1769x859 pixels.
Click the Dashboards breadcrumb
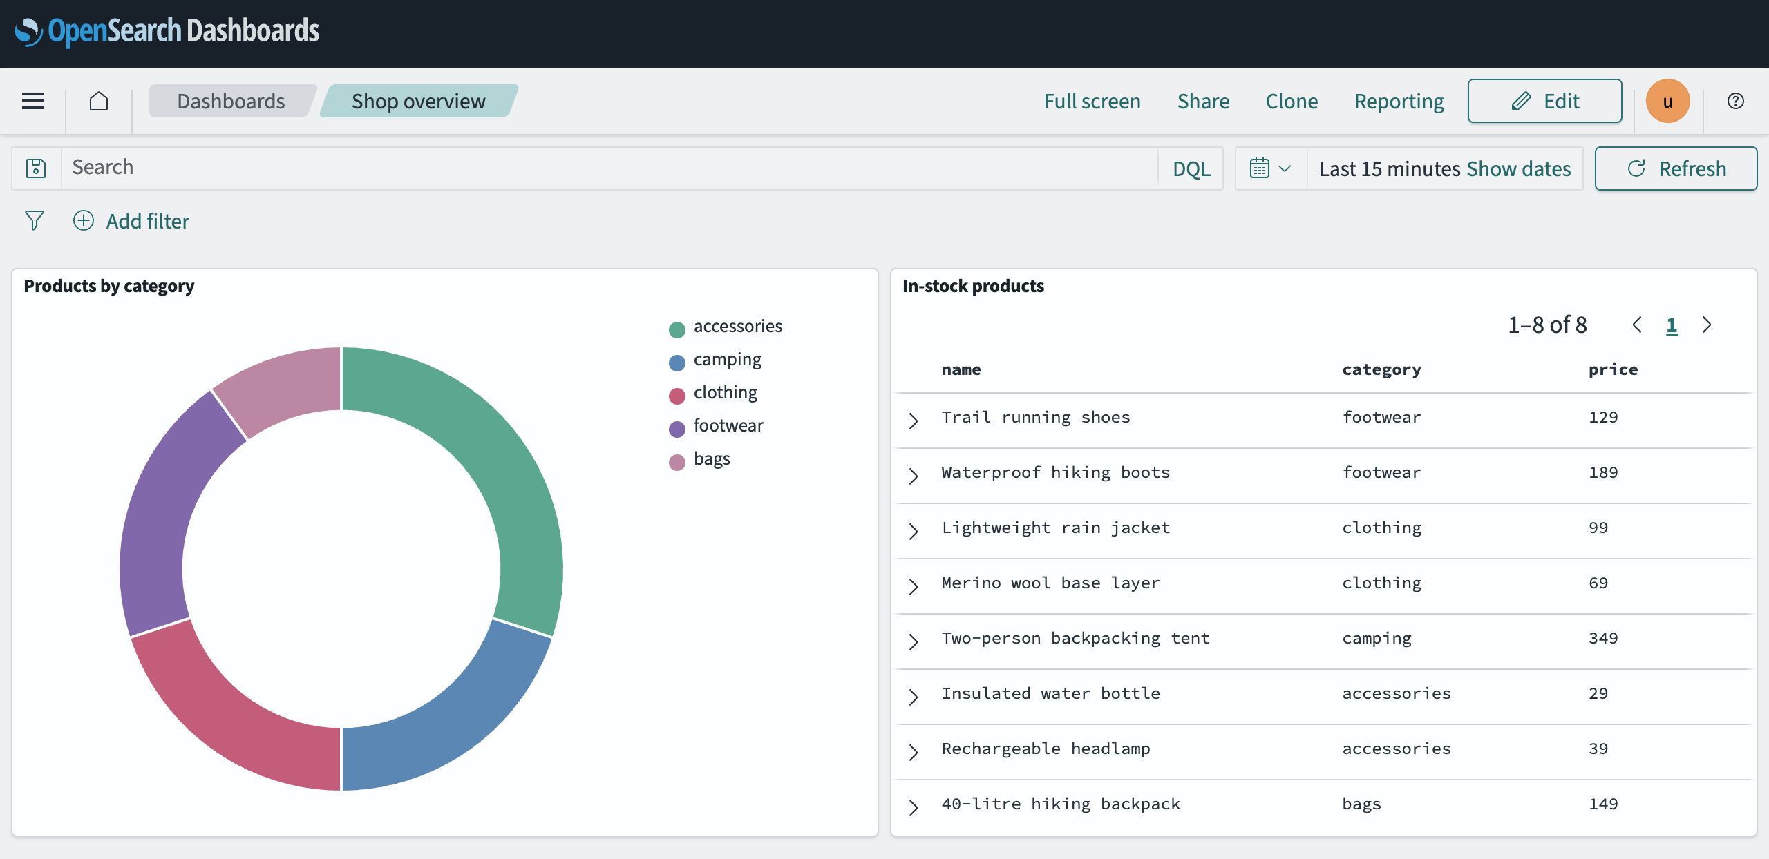click(231, 101)
